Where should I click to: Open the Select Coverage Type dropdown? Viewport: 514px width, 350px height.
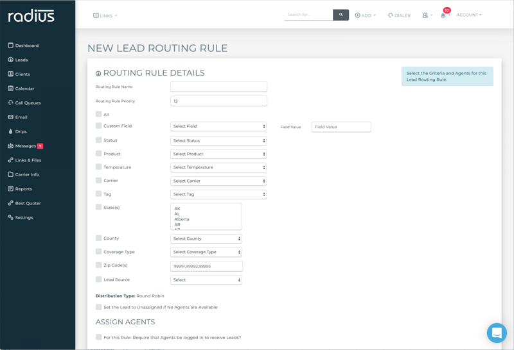click(x=206, y=252)
